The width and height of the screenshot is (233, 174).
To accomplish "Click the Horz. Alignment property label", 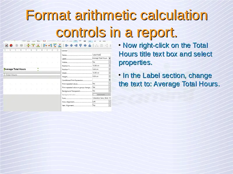I will [68, 102].
